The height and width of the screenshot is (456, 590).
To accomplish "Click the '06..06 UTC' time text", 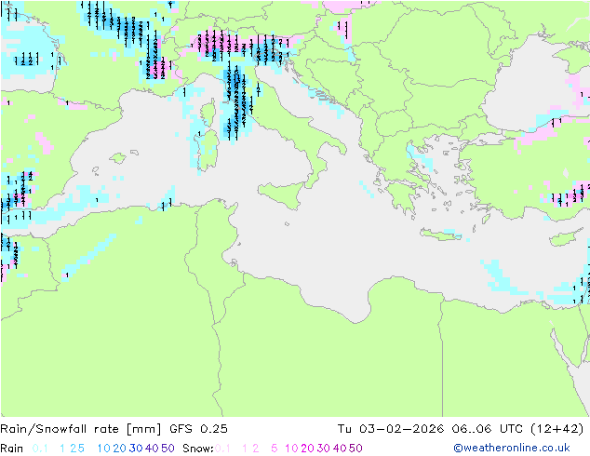I will click(488, 429).
